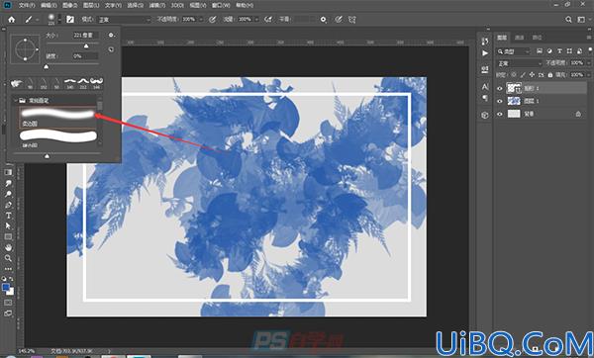The image size is (594, 358).
Task: Open the 文件 (File) menu
Action: click(x=27, y=5)
